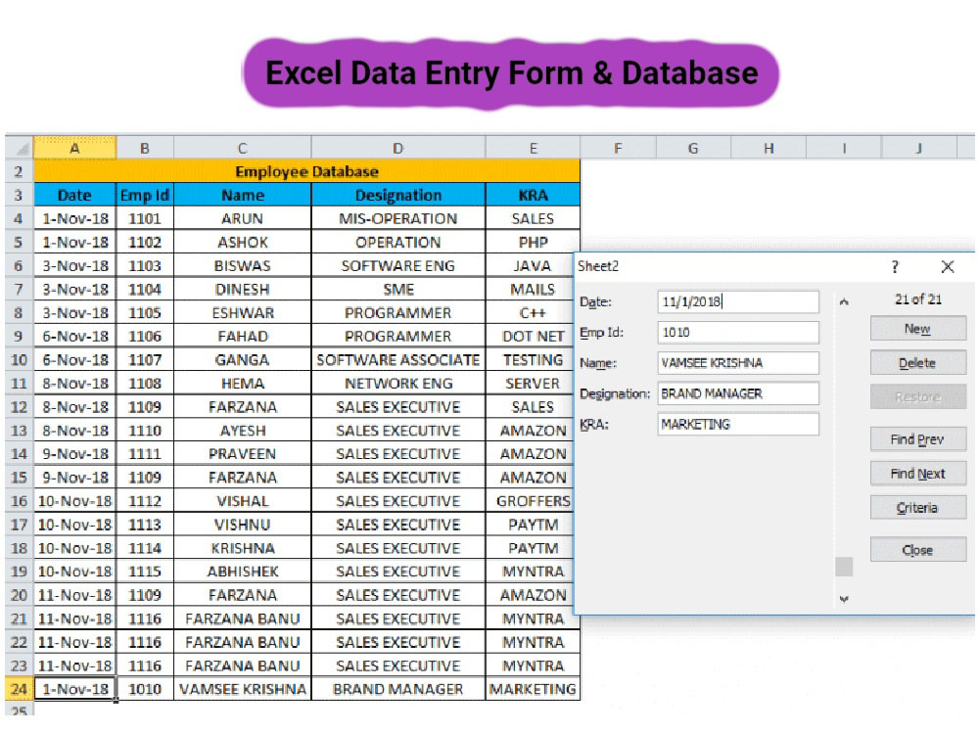Click the form scrollbar up arrow
The height and width of the screenshot is (734, 979).
click(844, 302)
